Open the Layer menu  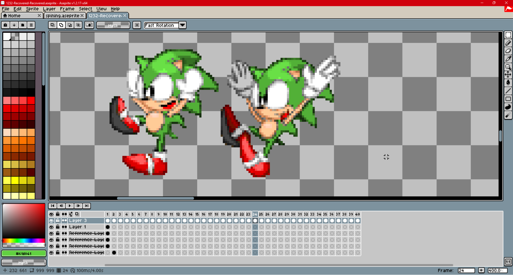tap(49, 9)
